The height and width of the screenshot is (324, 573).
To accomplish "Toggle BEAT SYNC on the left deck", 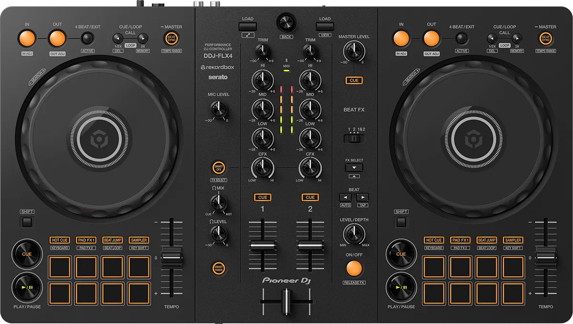I will coord(171,38).
